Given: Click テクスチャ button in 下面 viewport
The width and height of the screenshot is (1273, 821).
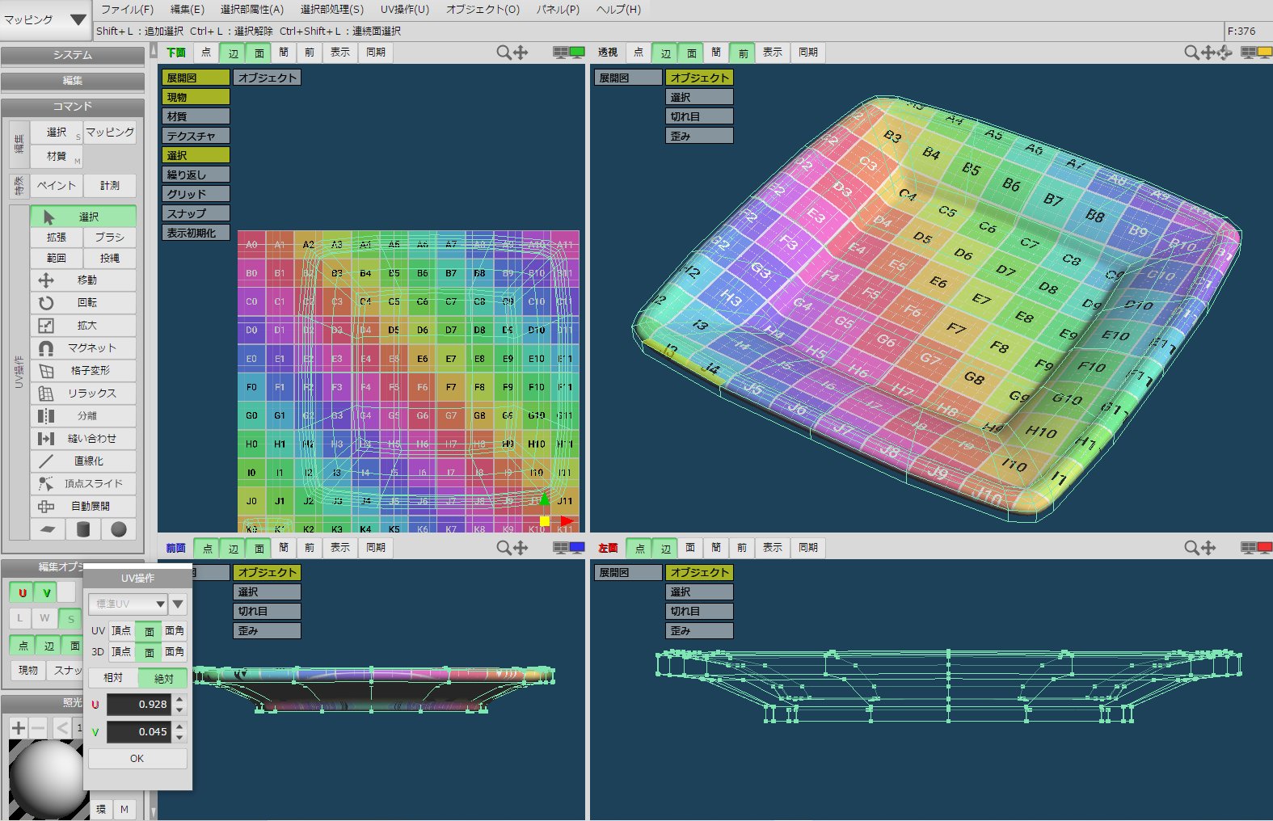Looking at the screenshot, I should pos(196,136).
